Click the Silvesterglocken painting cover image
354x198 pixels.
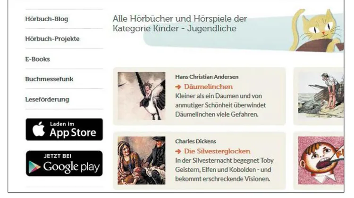tap(142, 160)
